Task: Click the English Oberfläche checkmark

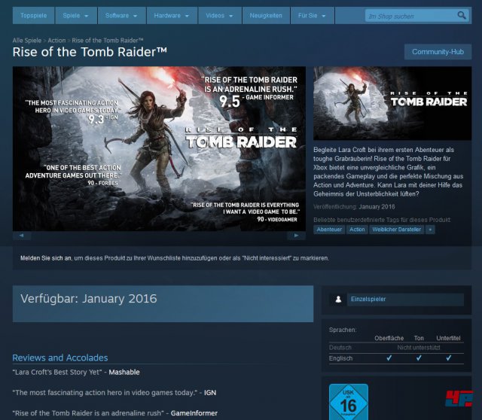Action: click(x=389, y=358)
